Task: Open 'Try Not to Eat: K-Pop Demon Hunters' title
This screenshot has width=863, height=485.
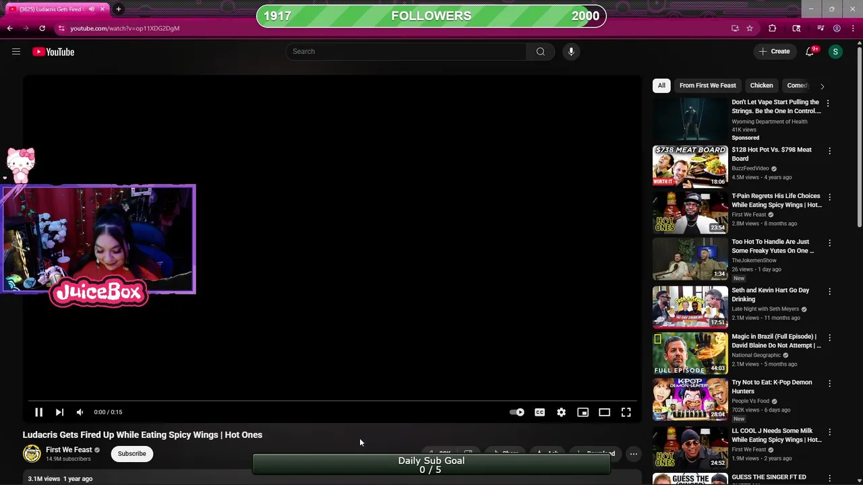Action: click(x=772, y=387)
